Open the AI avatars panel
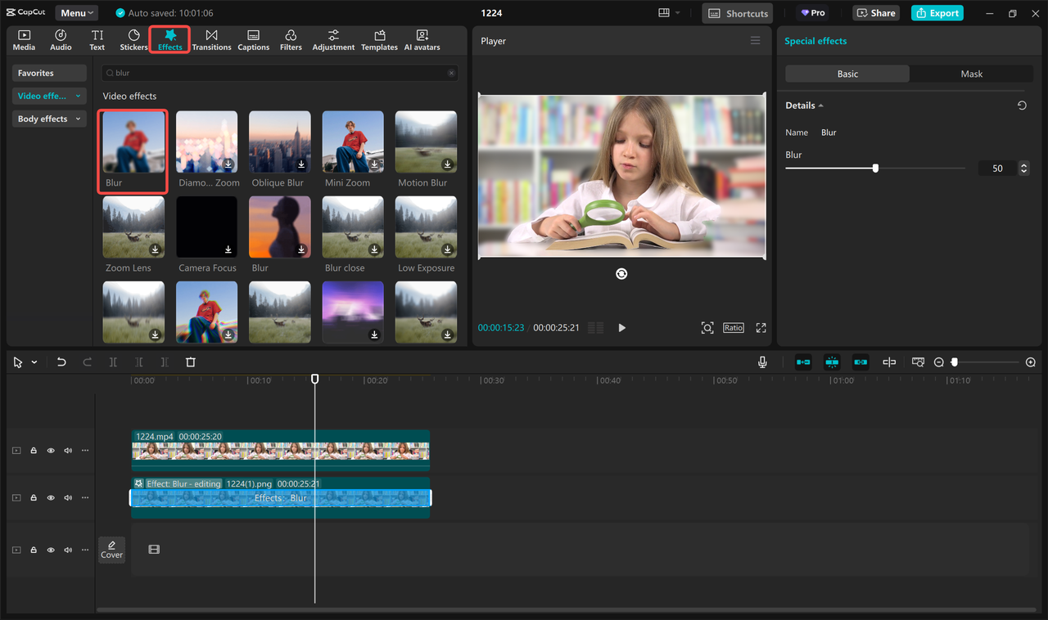This screenshot has width=1048, height=620. 422,38
